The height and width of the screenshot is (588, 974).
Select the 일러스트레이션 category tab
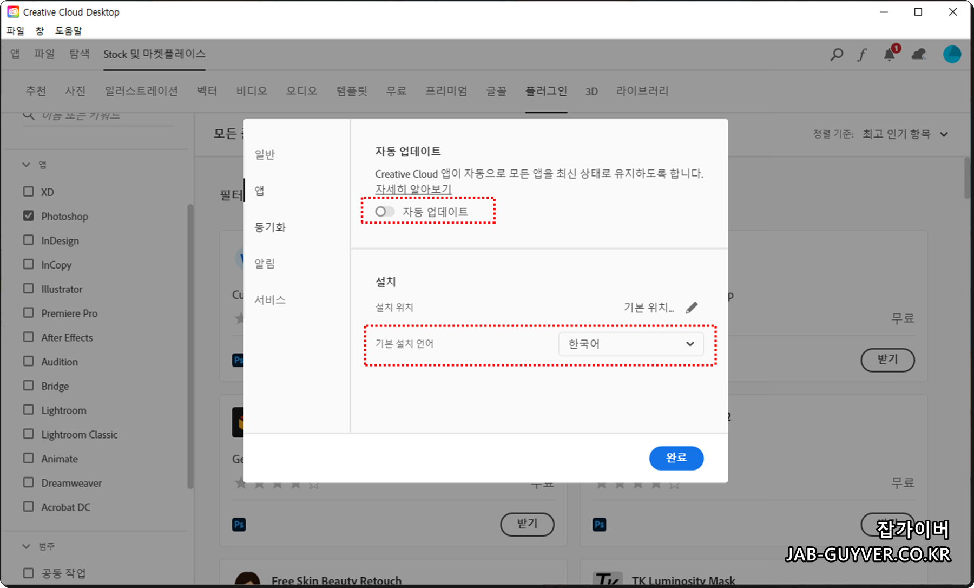click(141, 91)
